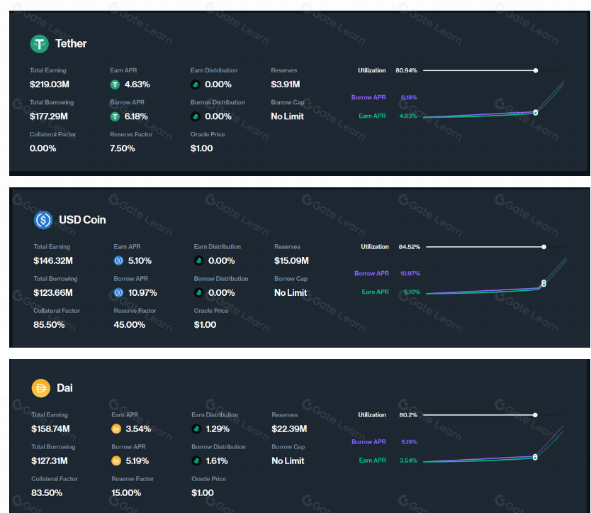The image size is (591, 513).
Task: Select the Borrow Distribution token icon in USD Coin card
Action: 199,293
